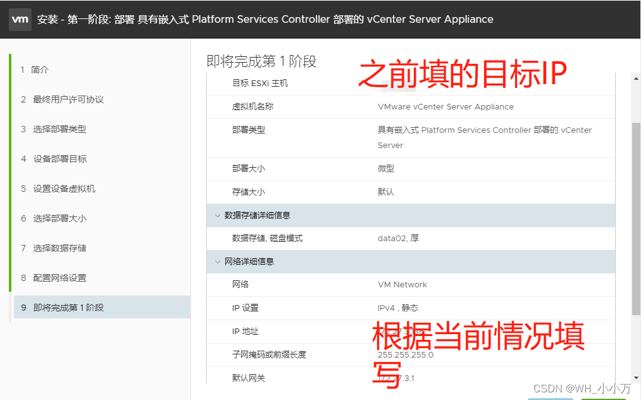This screenshot has height=400, width=641.
Task: Click the 即将完成第 1 阶段 heading
Action: [261, 61]
